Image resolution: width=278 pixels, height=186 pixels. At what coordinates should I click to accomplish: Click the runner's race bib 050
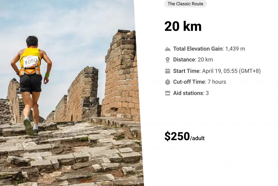31,62
